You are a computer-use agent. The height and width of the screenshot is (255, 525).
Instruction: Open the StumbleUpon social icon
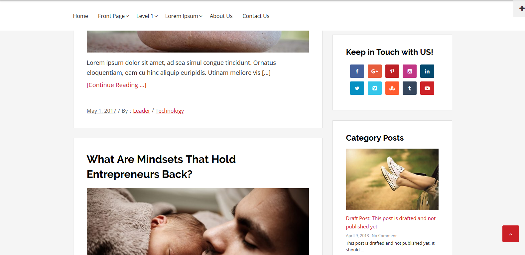[392, 88]
